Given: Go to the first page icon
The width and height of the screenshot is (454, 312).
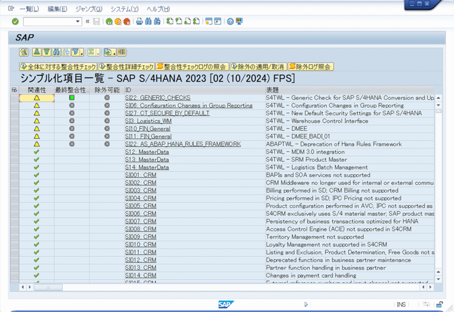Looking at the screenshot, I should coord(170,21).
